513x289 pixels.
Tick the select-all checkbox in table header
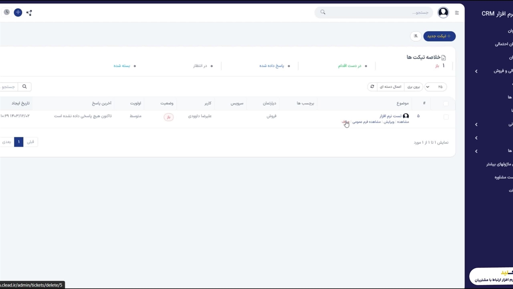446,104
